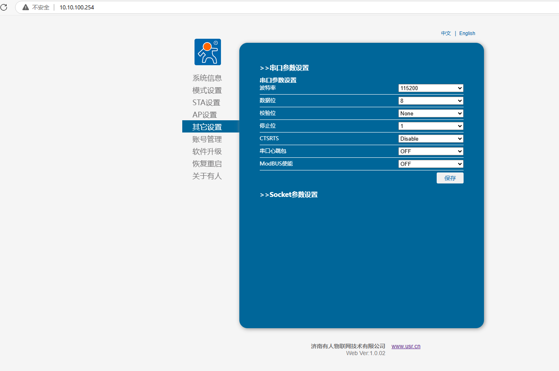
Task: Switch language to English
Action: [x=467, y=33]
